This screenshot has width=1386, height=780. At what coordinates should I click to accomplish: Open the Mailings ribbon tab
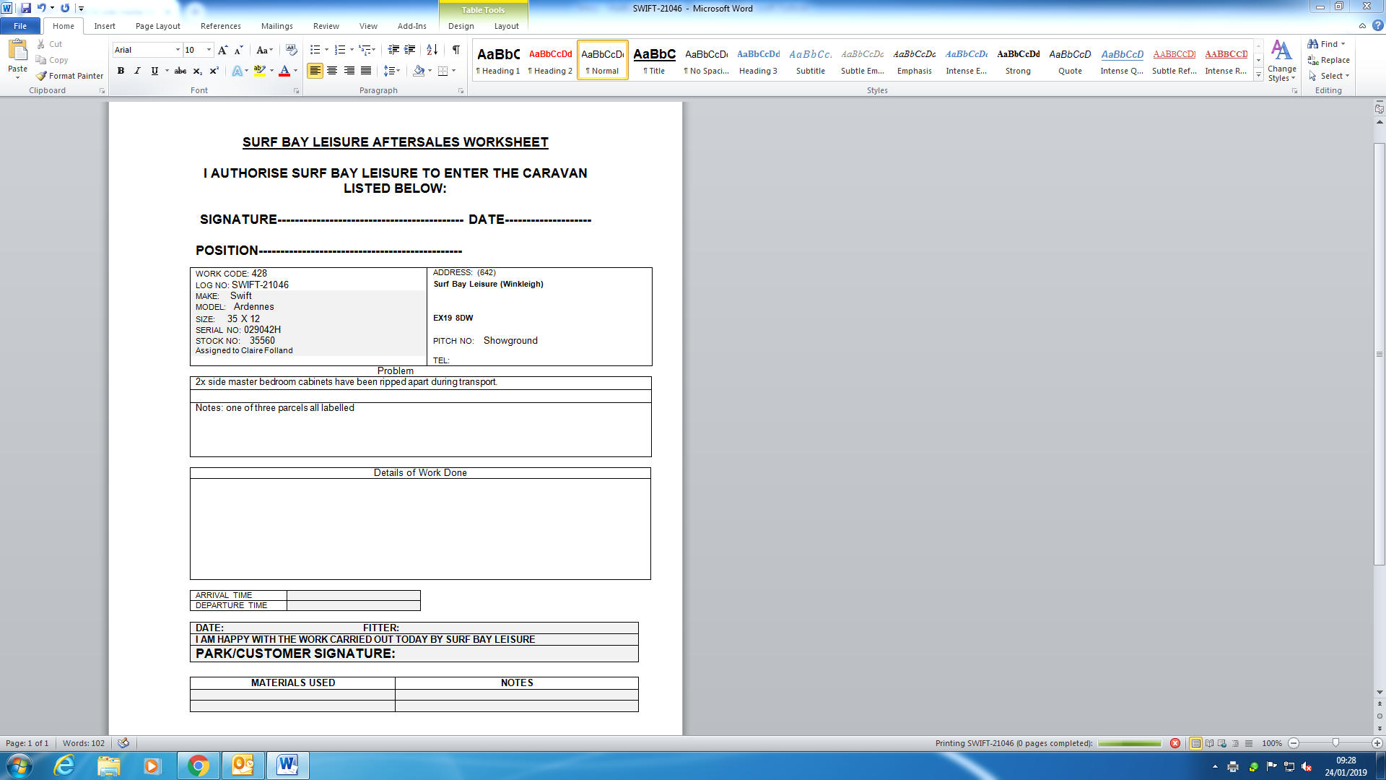276,26
